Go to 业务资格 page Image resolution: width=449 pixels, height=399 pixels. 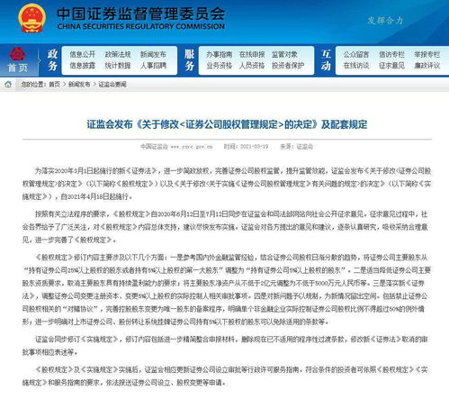(x=219, y=66)
